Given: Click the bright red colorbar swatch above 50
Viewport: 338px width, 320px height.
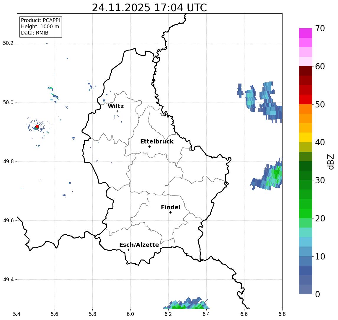Looking at the screenshot, I should click(x=306, y=99).
